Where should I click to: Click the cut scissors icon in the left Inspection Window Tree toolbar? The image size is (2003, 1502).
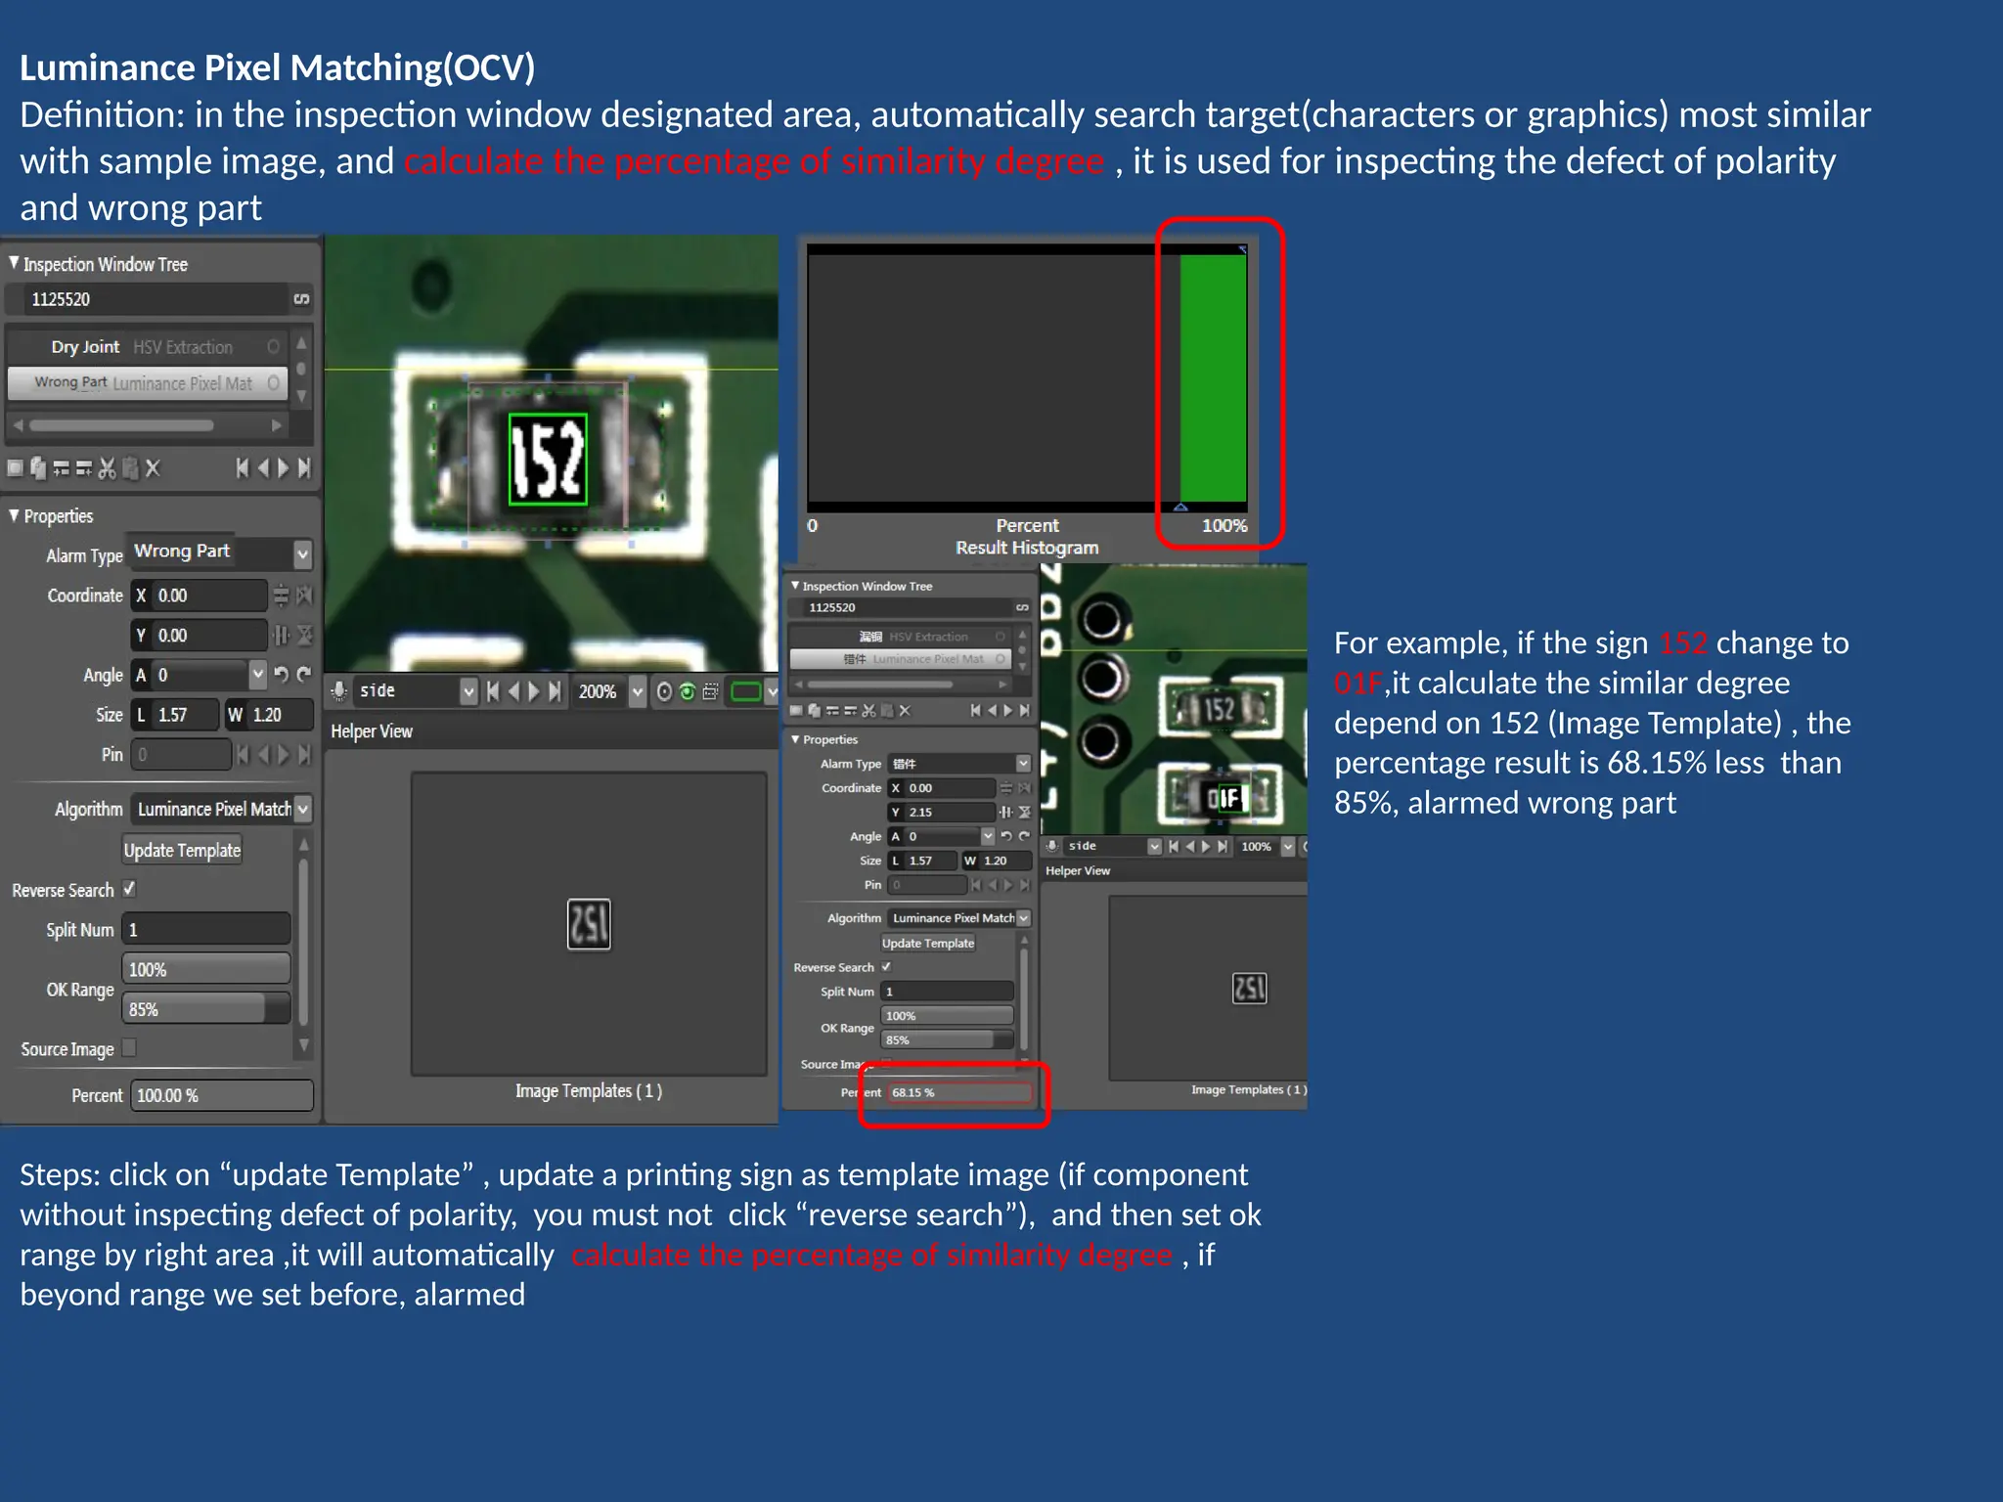pyautogui.click(x=107, y=468)
